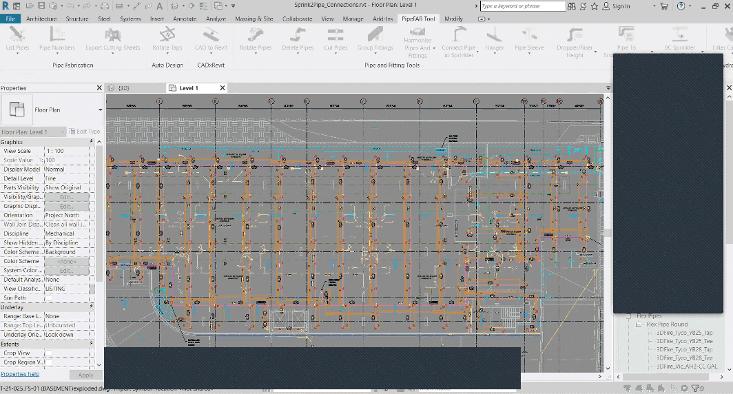Click the Visibility/Graphics Edit button
733x394 pixels.
point(66,197)
